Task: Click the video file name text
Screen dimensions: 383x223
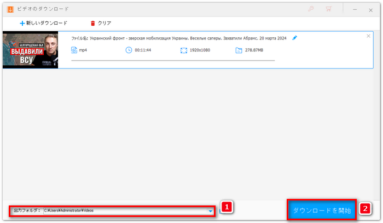Action: coord(188,38)
